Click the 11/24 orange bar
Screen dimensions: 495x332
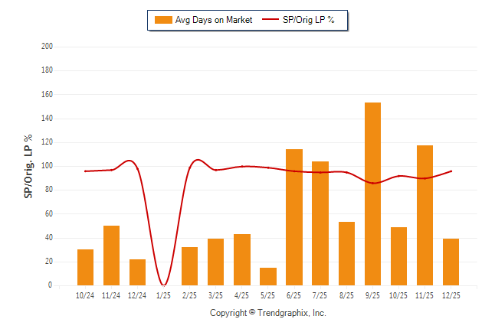[x=112, y=256]
